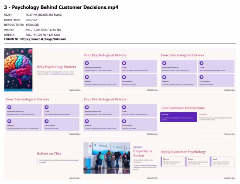This screenshot has width=240, height=184.
Task: Select the audio line AAC / 44,100 Hz
Action: [x=43, y=35]
